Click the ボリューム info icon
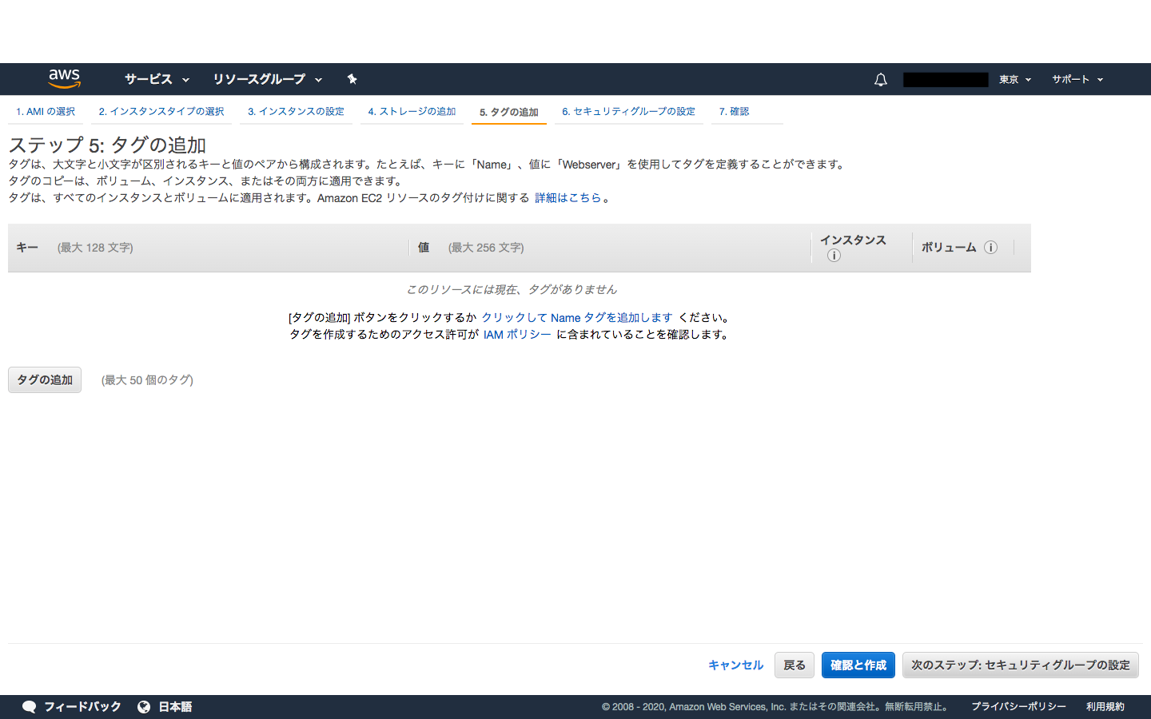 (990, 248)
